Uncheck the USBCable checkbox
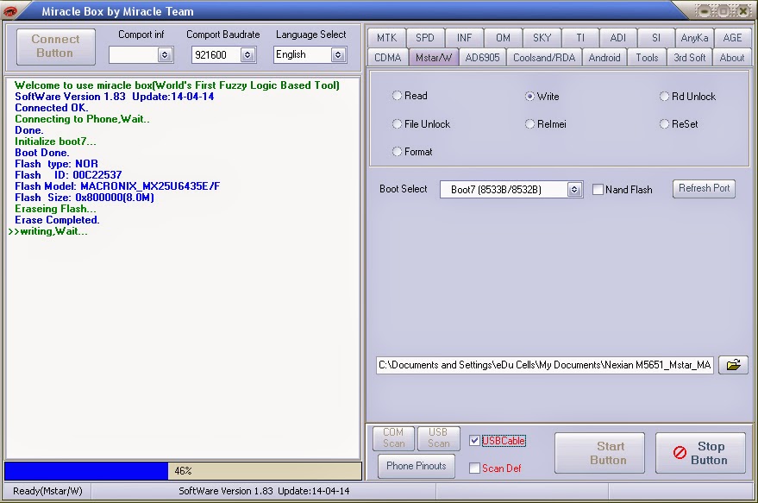 (x=474, y=441)
